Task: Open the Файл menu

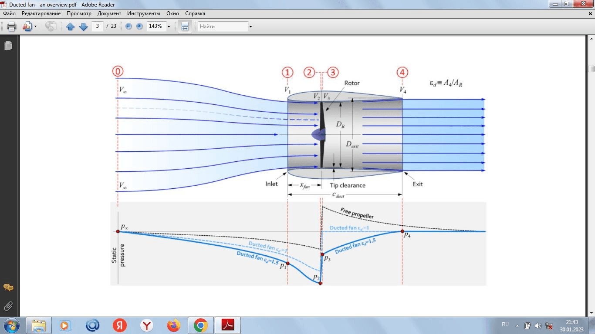Action: 9,13
